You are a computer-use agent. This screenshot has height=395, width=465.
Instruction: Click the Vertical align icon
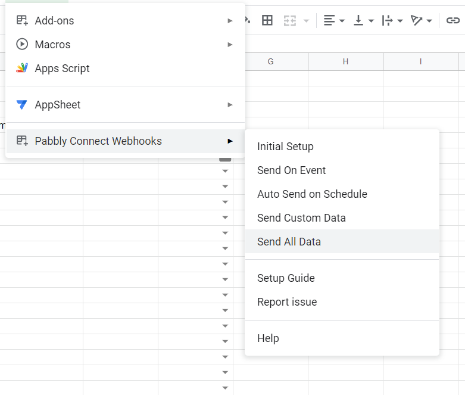click(x=358, y=20)
